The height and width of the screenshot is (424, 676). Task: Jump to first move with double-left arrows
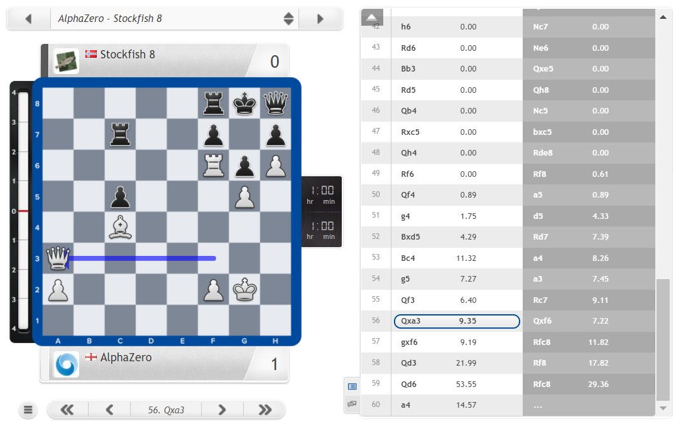click(67, 410)
